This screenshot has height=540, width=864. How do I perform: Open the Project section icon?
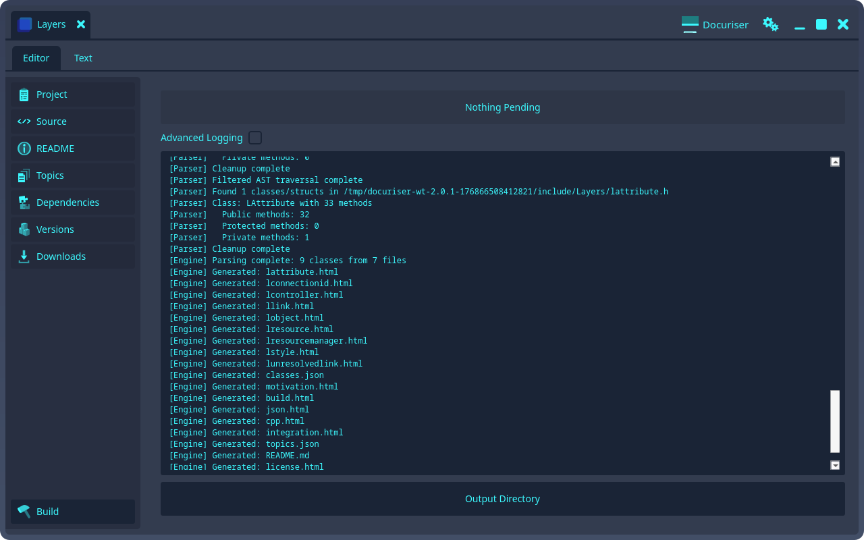24,94
